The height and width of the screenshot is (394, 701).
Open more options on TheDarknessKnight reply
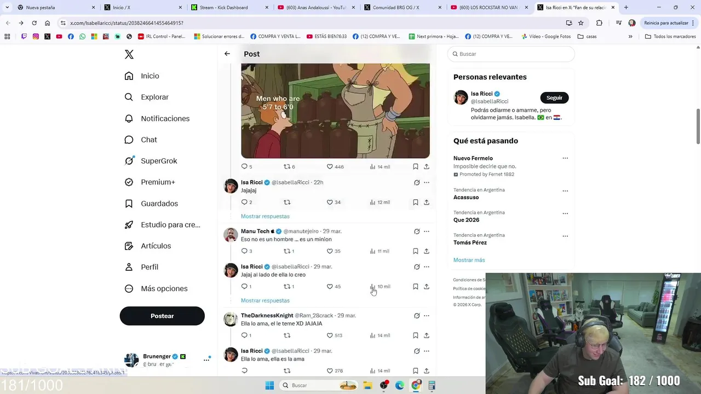point(427,316)
